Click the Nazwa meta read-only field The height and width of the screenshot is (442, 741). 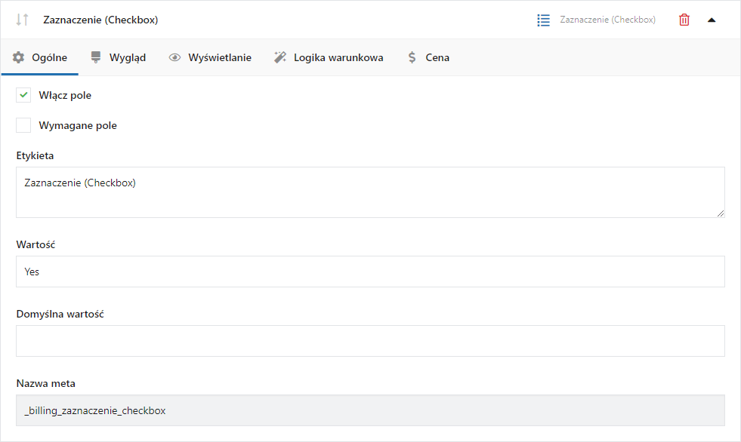(370, 410)
